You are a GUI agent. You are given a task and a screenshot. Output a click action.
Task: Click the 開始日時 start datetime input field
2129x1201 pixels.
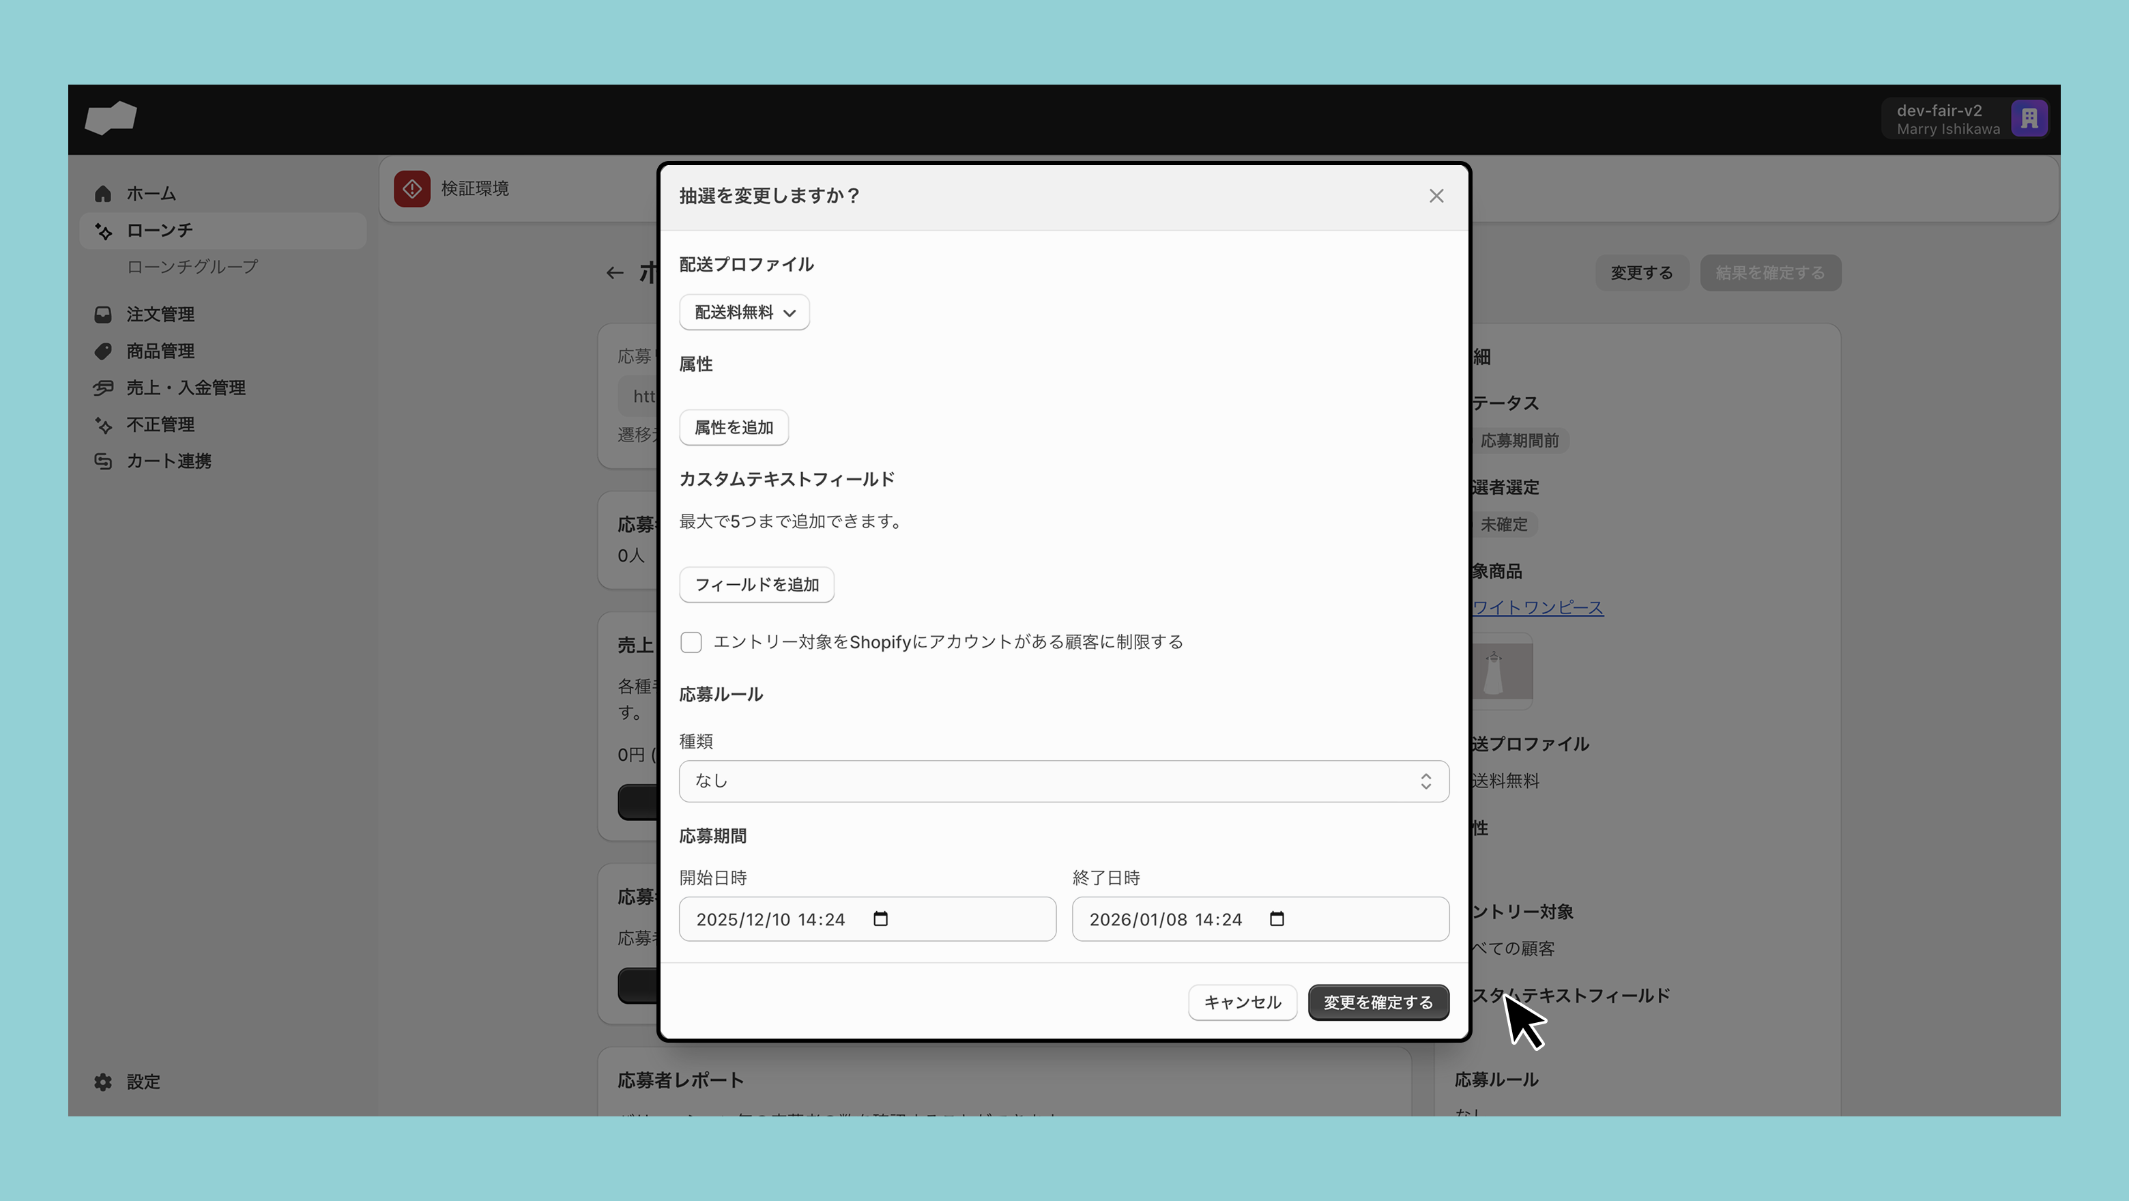click(777, 919)
